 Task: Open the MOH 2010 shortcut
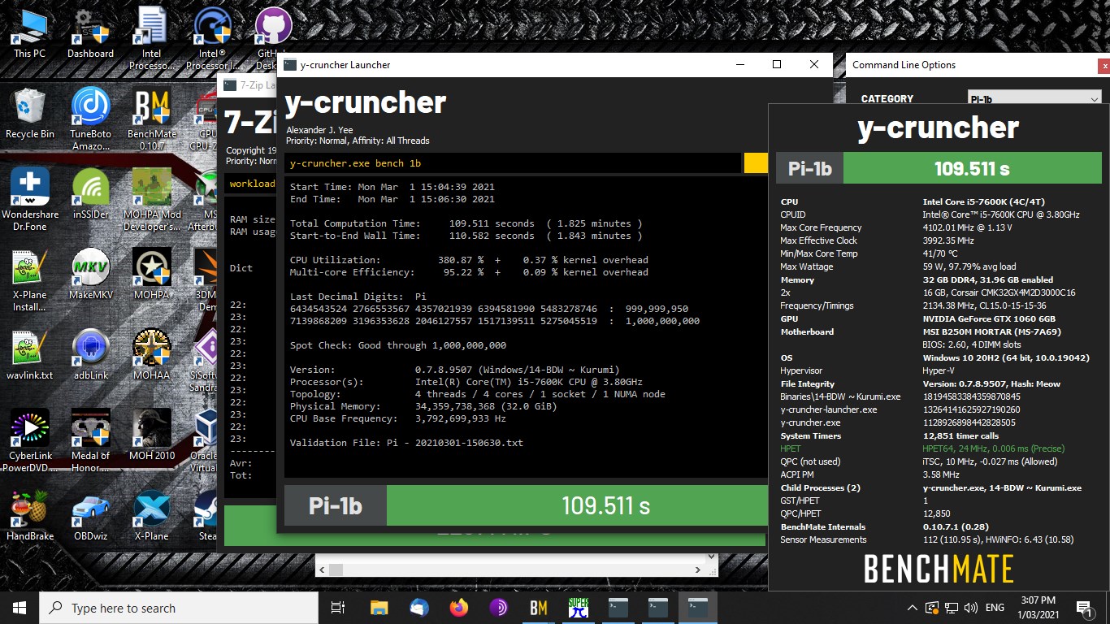(x=152, y=435)
